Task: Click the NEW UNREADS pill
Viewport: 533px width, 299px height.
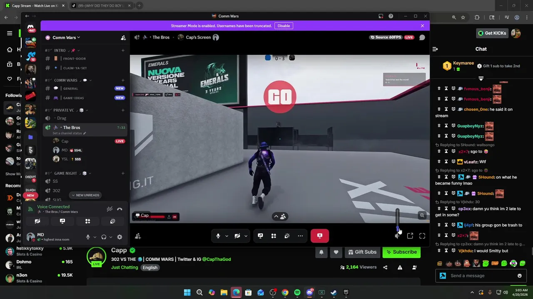Action: [85, 195]
